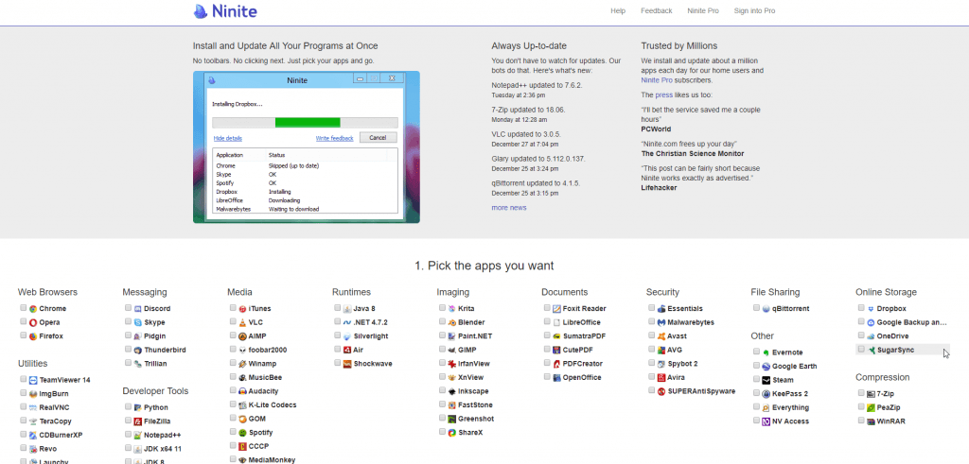Click the NV Access label
Viewport: 969px width, 464px height.
tap(790, 421)
